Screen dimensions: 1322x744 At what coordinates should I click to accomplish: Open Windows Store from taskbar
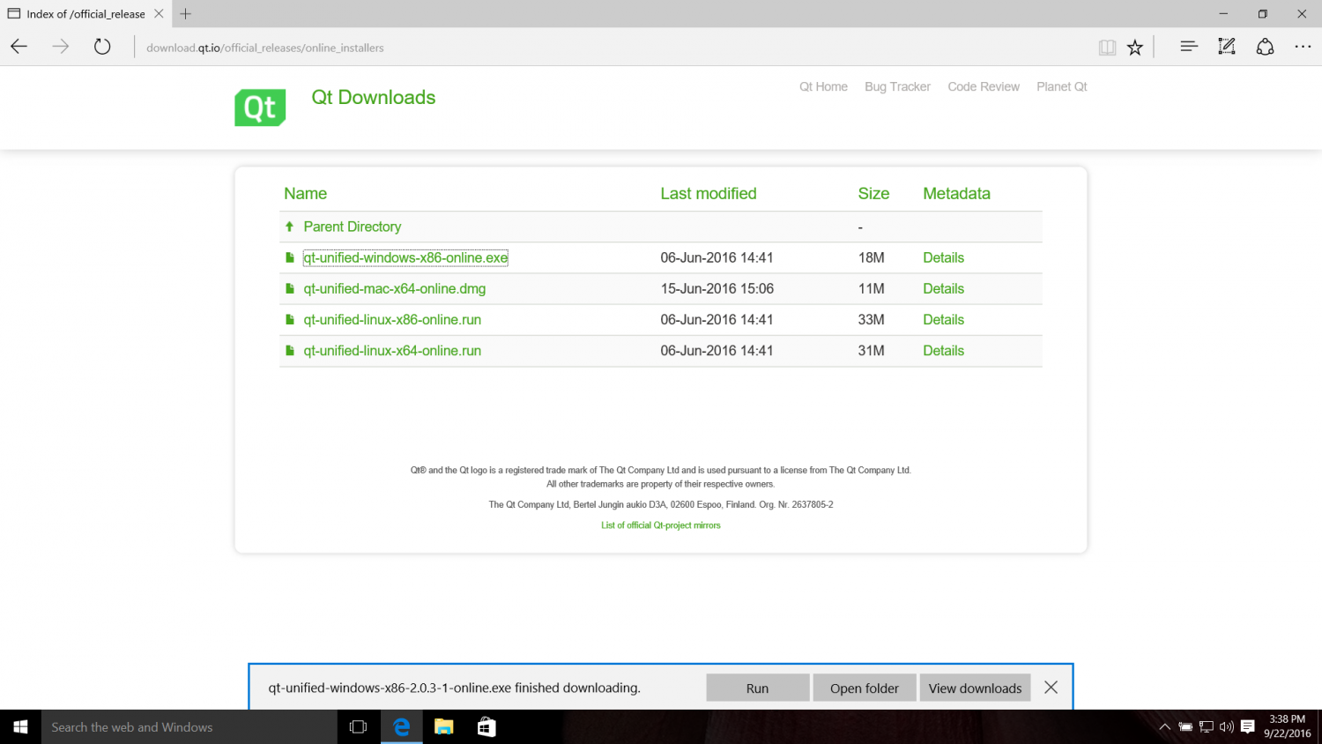click(486, 727)
